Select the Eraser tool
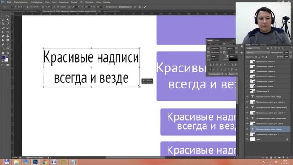This screenshot has width=293, height=165. coord(3,36)
